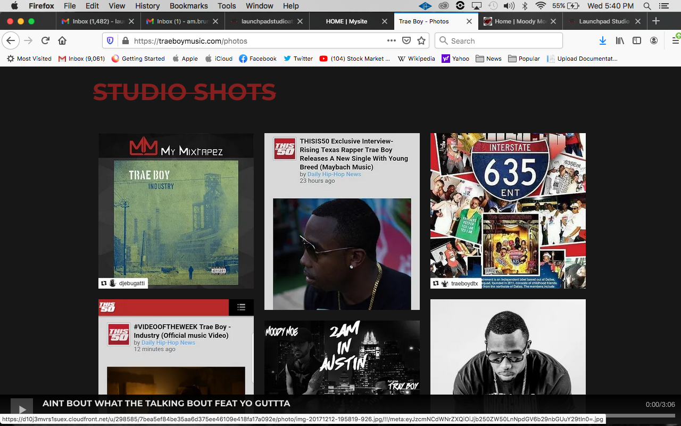Image resolution: width=681 pixels, height=426 pixels.
Task: Open the History menu
Action: point(147,6)
